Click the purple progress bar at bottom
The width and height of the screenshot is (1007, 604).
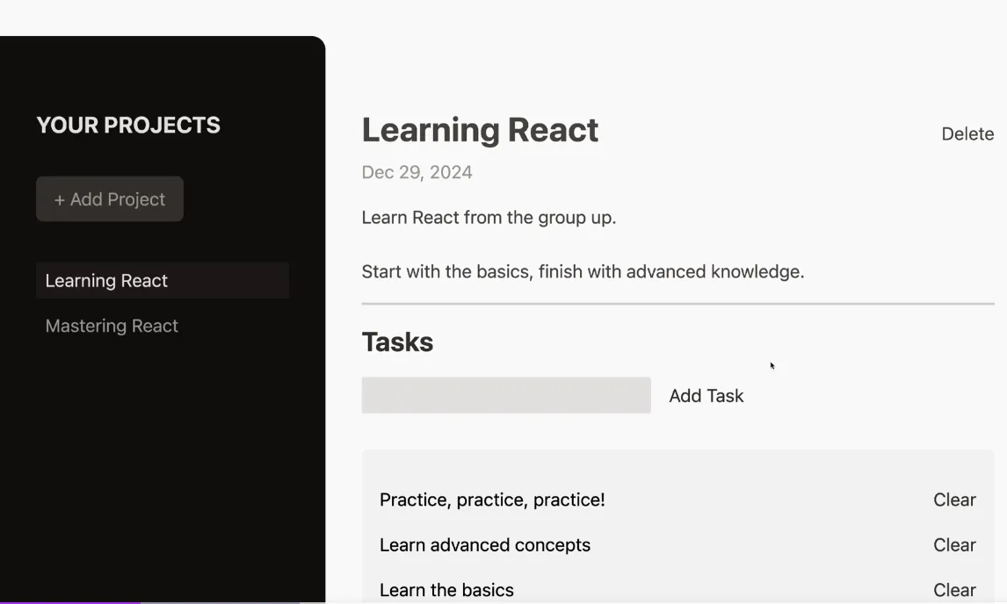70,601
